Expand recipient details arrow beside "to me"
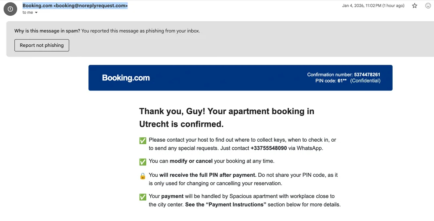434x221 pixels. point(36,13)
